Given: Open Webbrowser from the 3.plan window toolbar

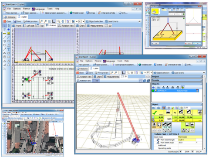Looking at the screenshot, I should point(77,13).
